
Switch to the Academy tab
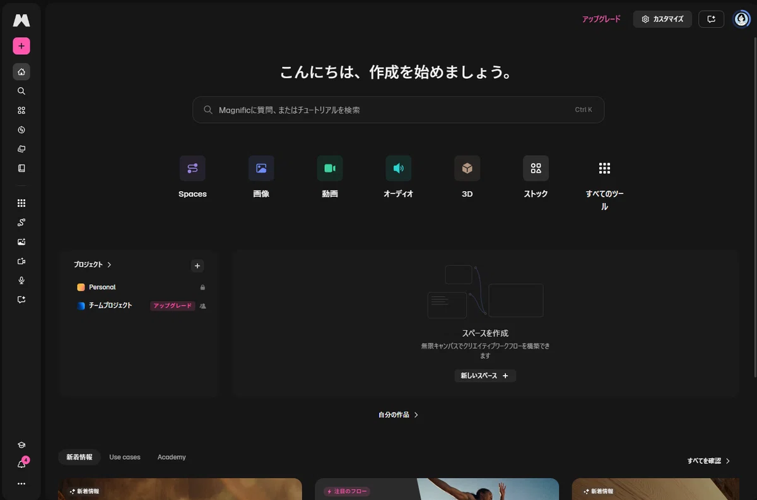pos(172,457)
